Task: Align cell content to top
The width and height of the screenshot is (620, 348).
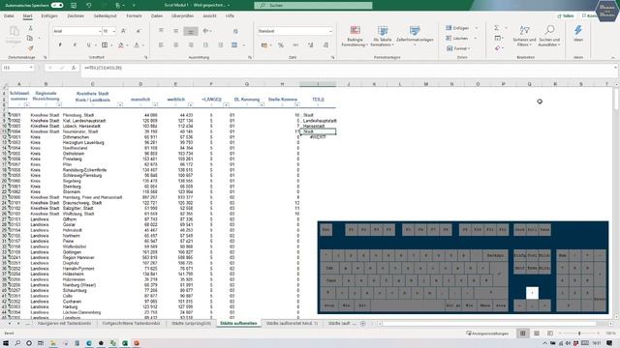Action: pos(161,31)
